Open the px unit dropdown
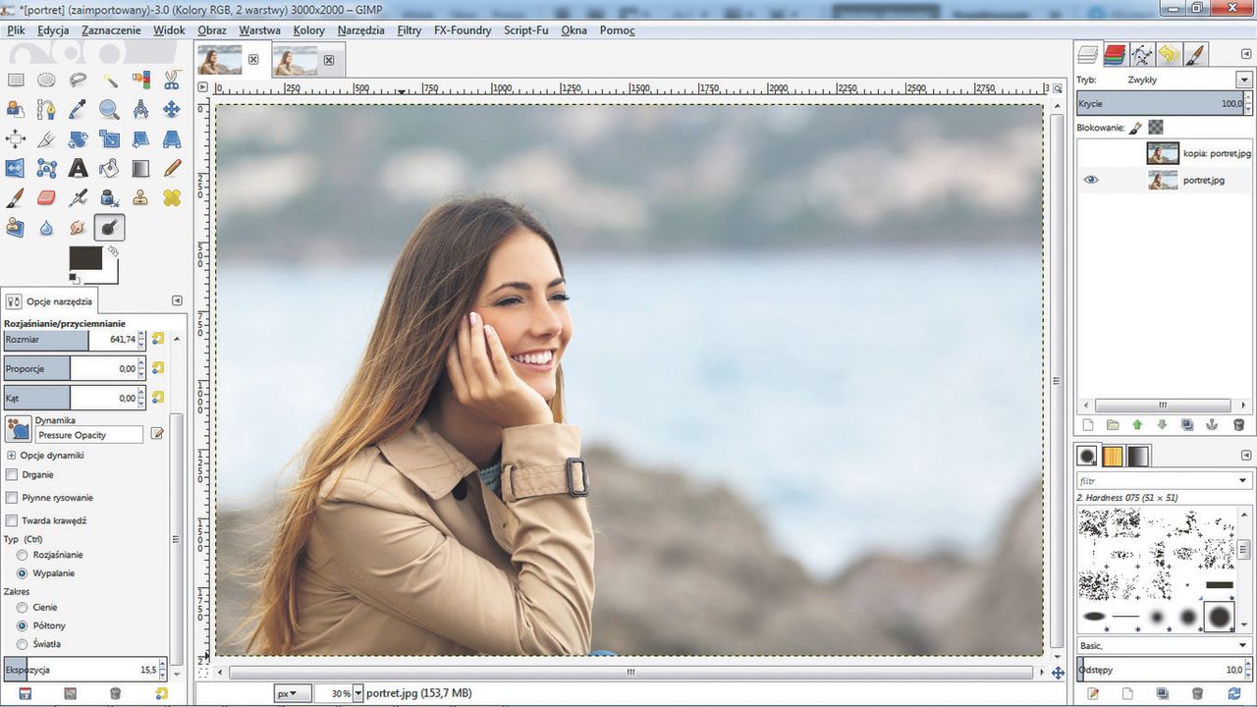 [293, 693]
